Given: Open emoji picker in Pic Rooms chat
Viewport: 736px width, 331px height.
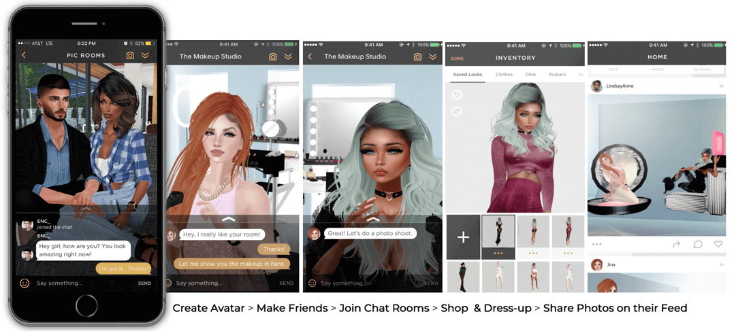Looking at the screenshot, I should [x=25, y=283].
